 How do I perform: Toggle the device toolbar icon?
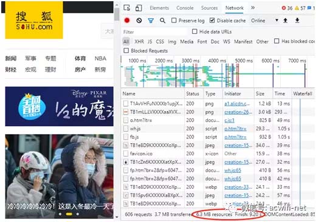[x=139, y=8]
